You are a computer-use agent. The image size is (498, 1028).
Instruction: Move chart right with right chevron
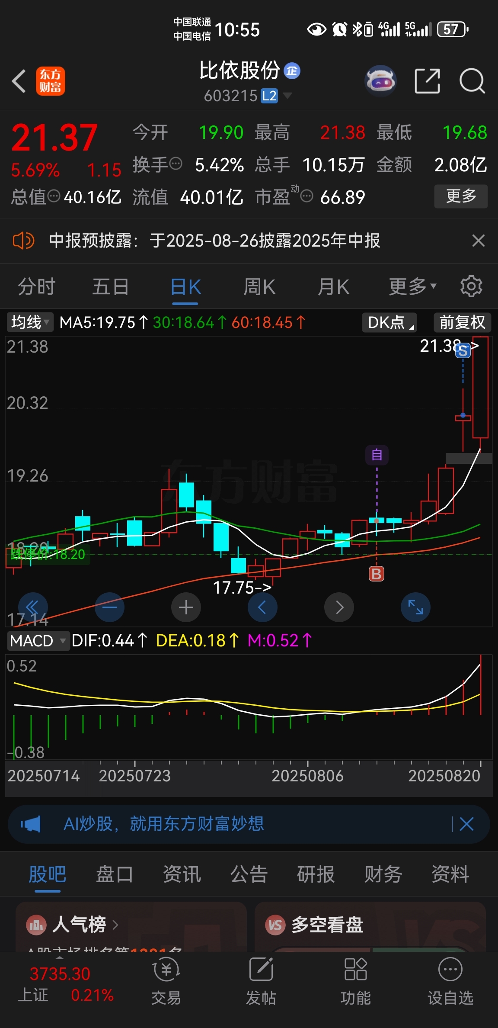[x=339, y=607]
